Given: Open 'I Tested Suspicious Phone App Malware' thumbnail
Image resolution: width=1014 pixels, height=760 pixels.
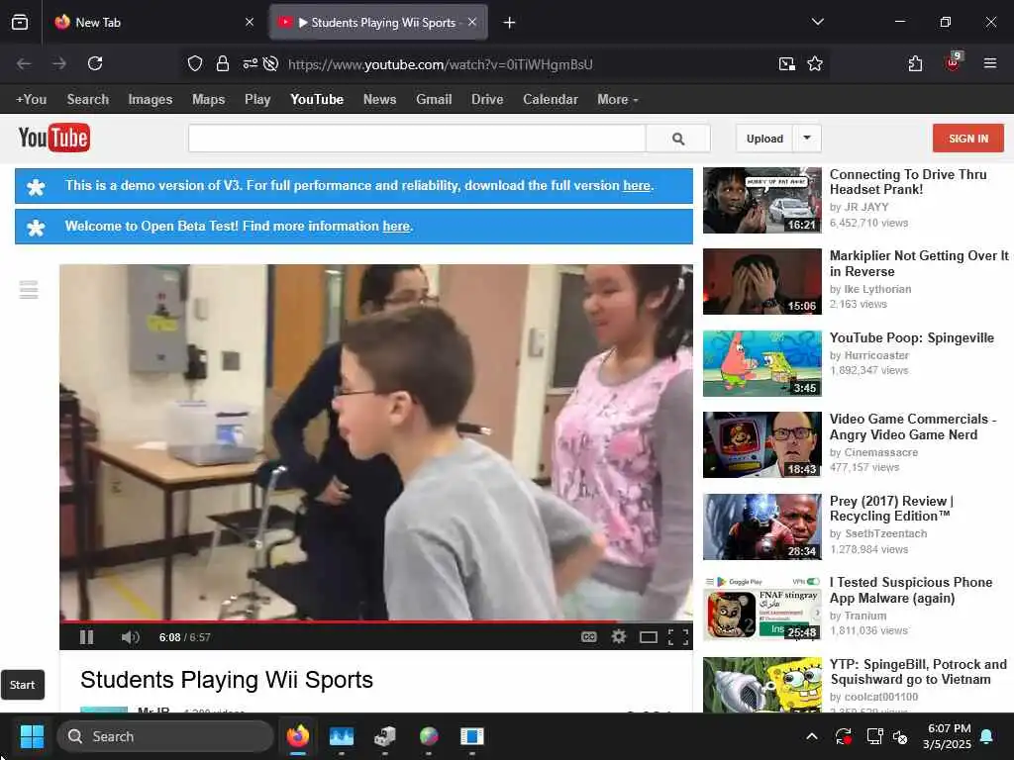Looking at the screenshot, I should (762, 608).
